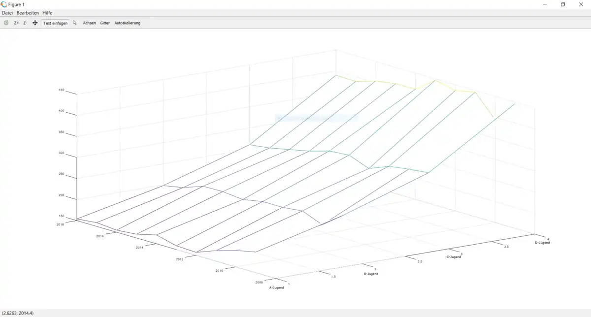This screenshot has height=317, width=591.
Task: Click the A-Jugend axis tick label
Action: (276, 287)
